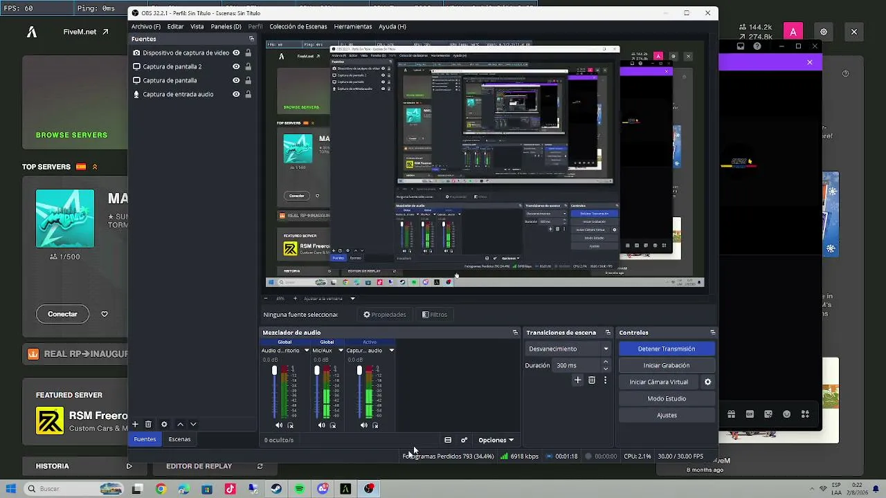Expand the HISTORIA section in FiveM

pos(129,466)
